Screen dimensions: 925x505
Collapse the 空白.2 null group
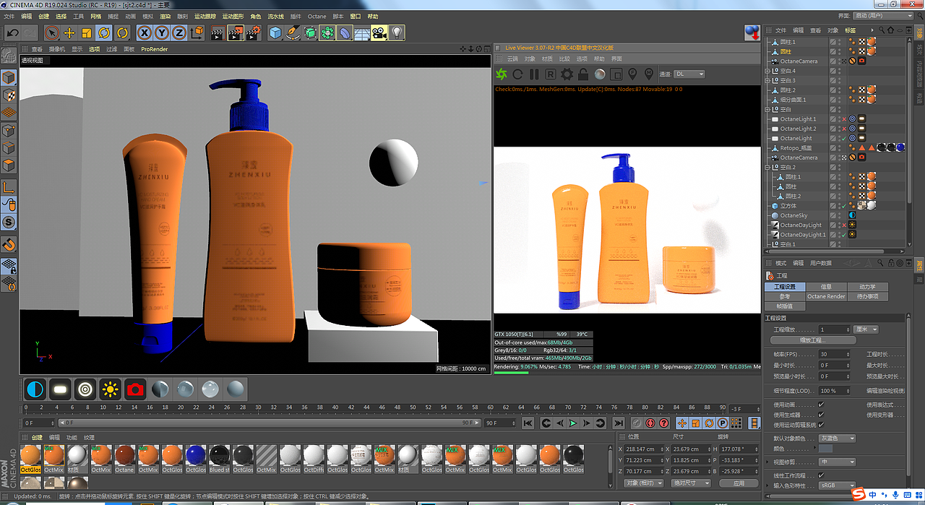[x=767, y=167]
